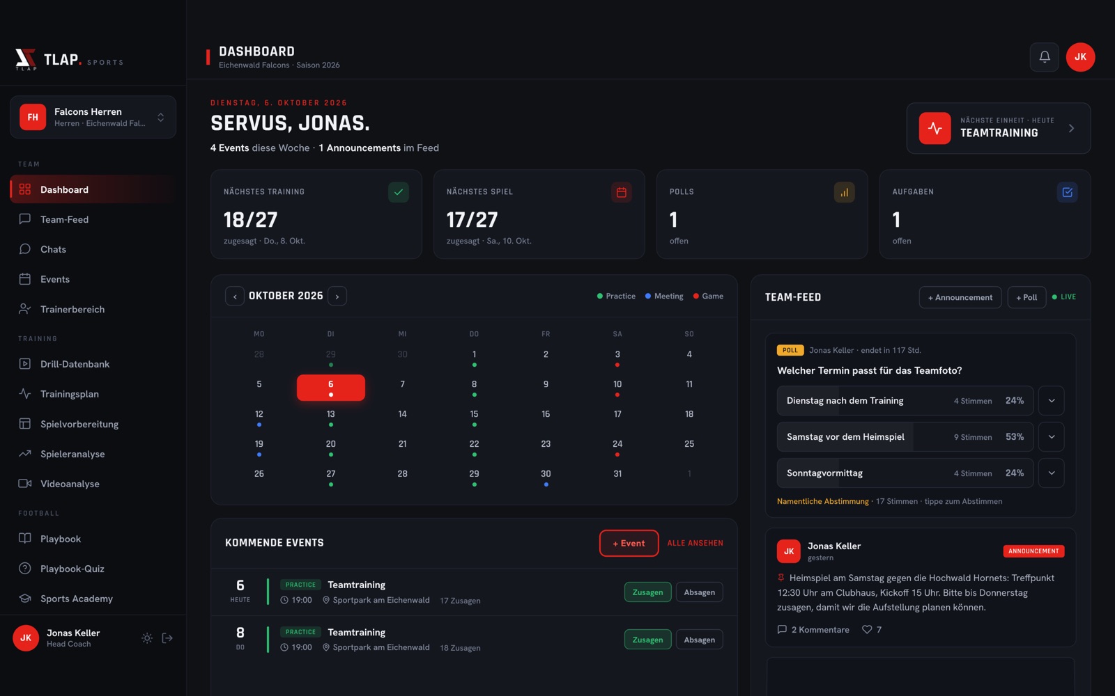Click the red pulse icon on Teamtraining card
The width and height of the screenshot is (1115, 696).
click(935, 128)
